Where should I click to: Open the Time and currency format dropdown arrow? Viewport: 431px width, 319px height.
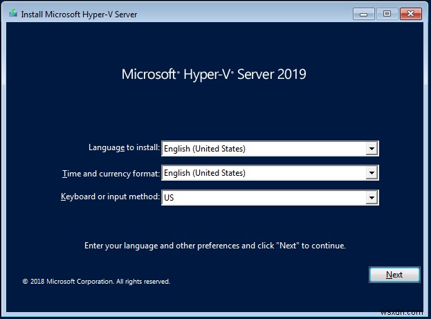point(372,173)
